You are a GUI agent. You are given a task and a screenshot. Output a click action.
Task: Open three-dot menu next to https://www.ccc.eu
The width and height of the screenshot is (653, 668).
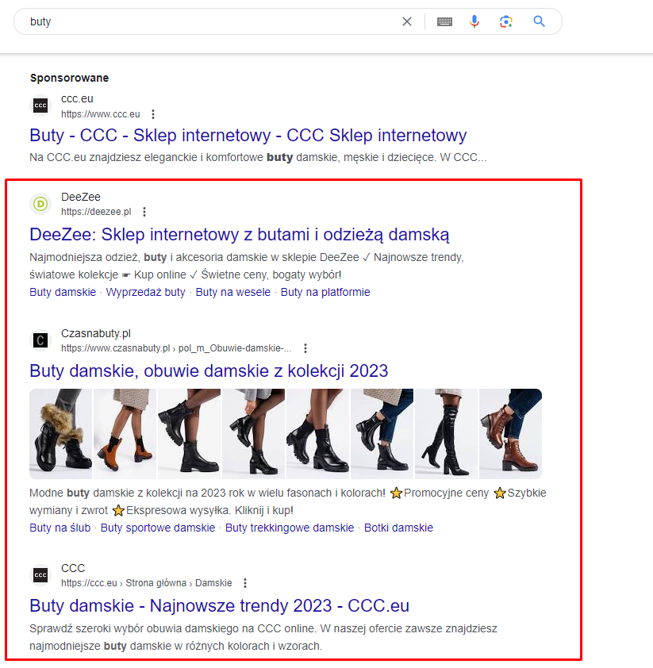(153, 114)
